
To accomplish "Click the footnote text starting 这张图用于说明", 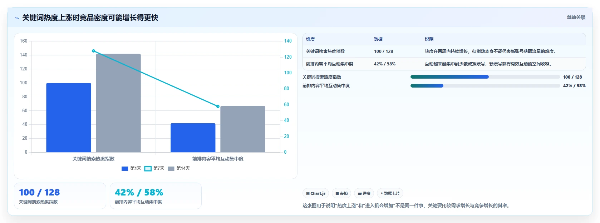I will click(407, 205).
